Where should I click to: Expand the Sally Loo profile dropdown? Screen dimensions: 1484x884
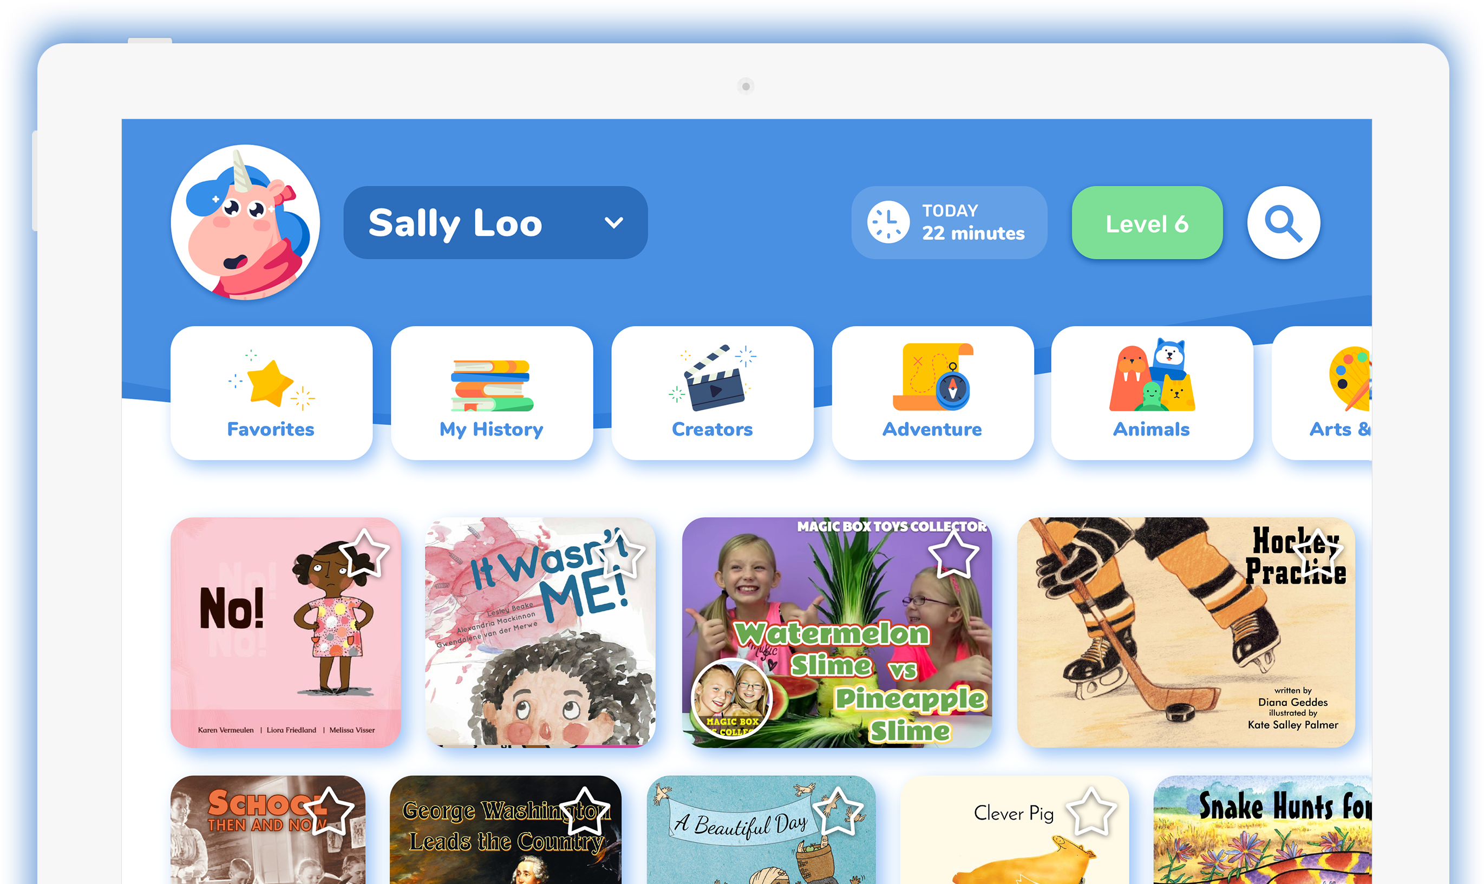(x=495, y=223)
